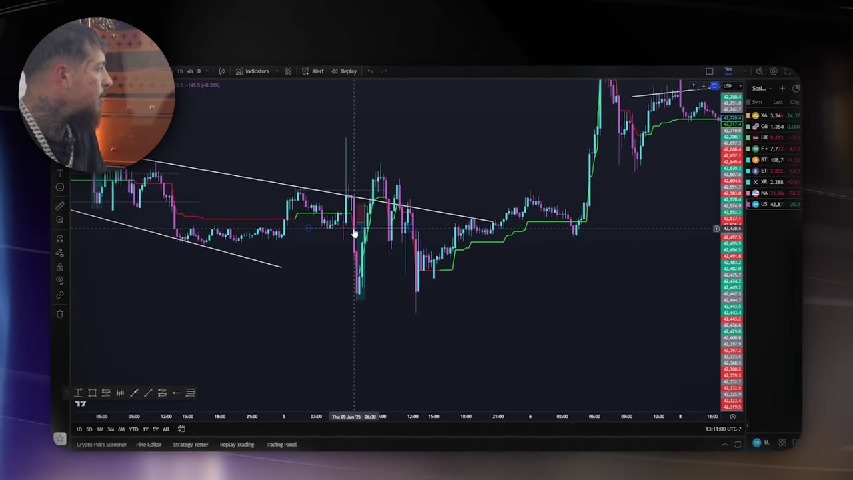Select the Text tool in left sidebar

click(x=60, y=173)
